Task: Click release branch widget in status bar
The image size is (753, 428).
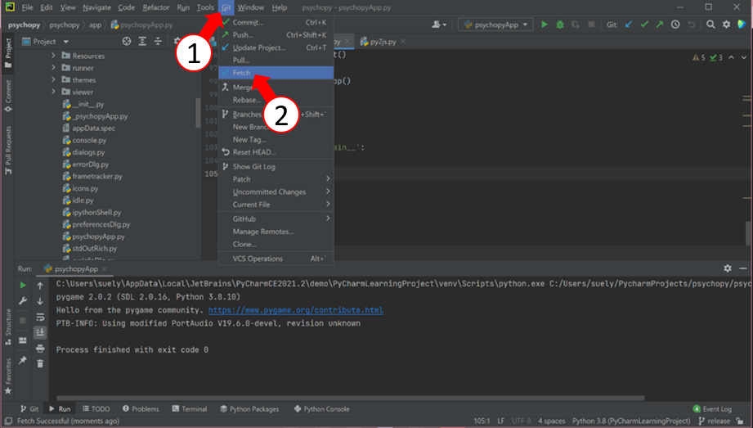Action: pos(715,421)
